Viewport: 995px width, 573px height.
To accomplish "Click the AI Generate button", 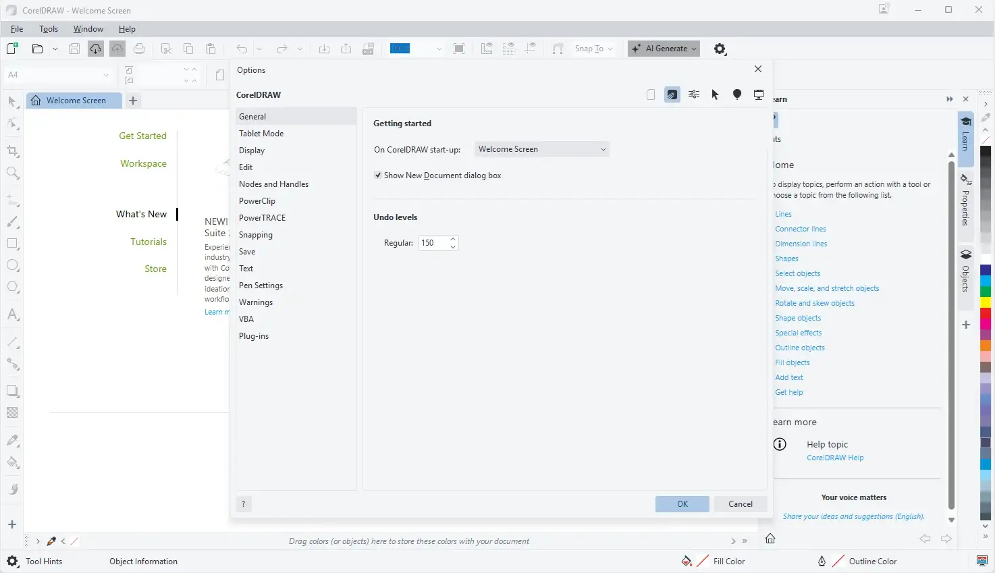I will [664, 49].
